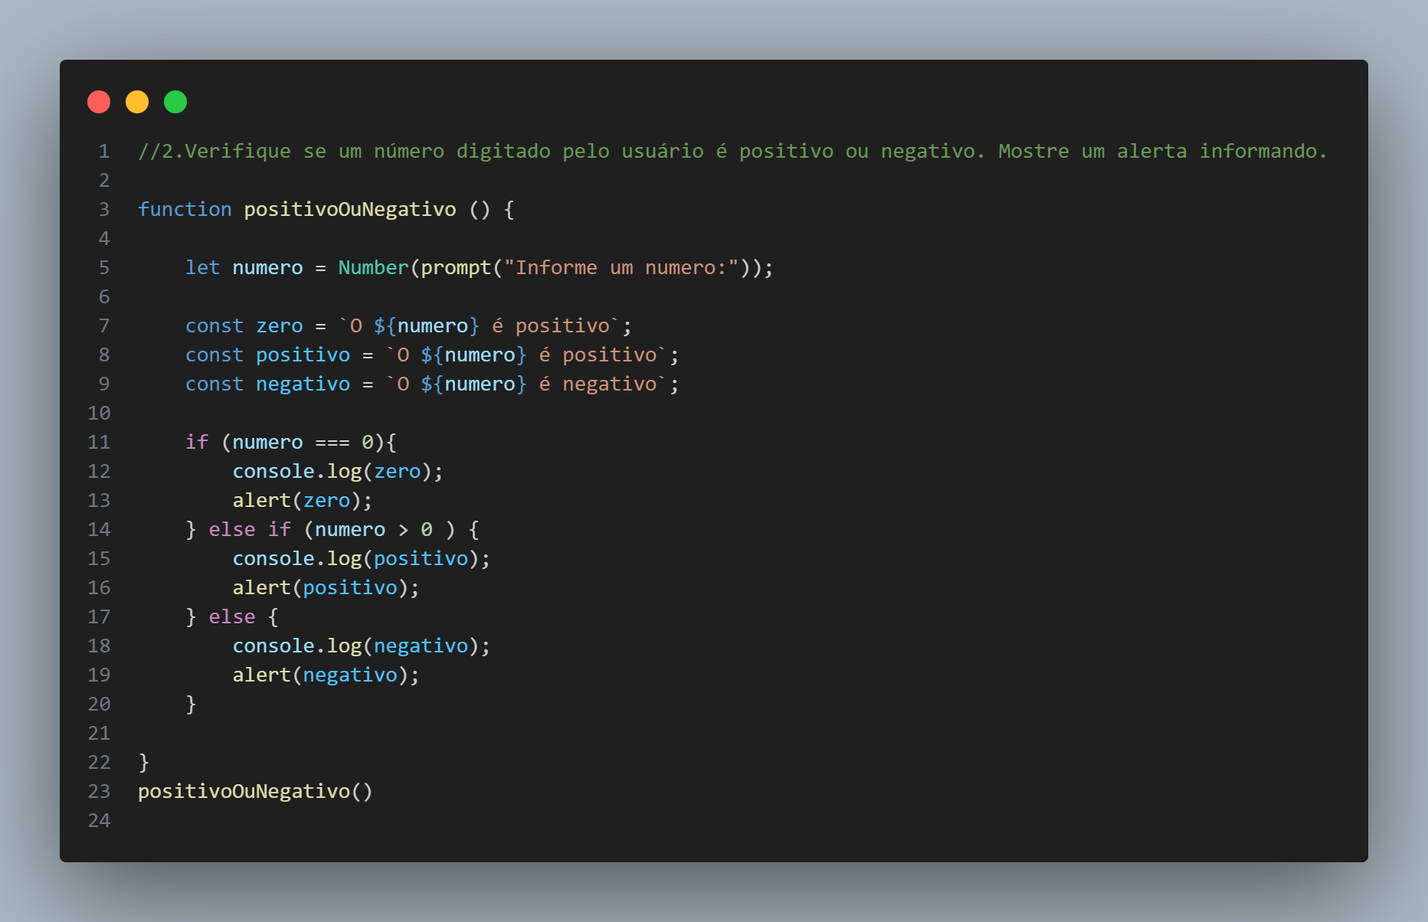Click the word 'function' keyword
The height and width of the screenshot is (922, 1428).
click(185, 210)
